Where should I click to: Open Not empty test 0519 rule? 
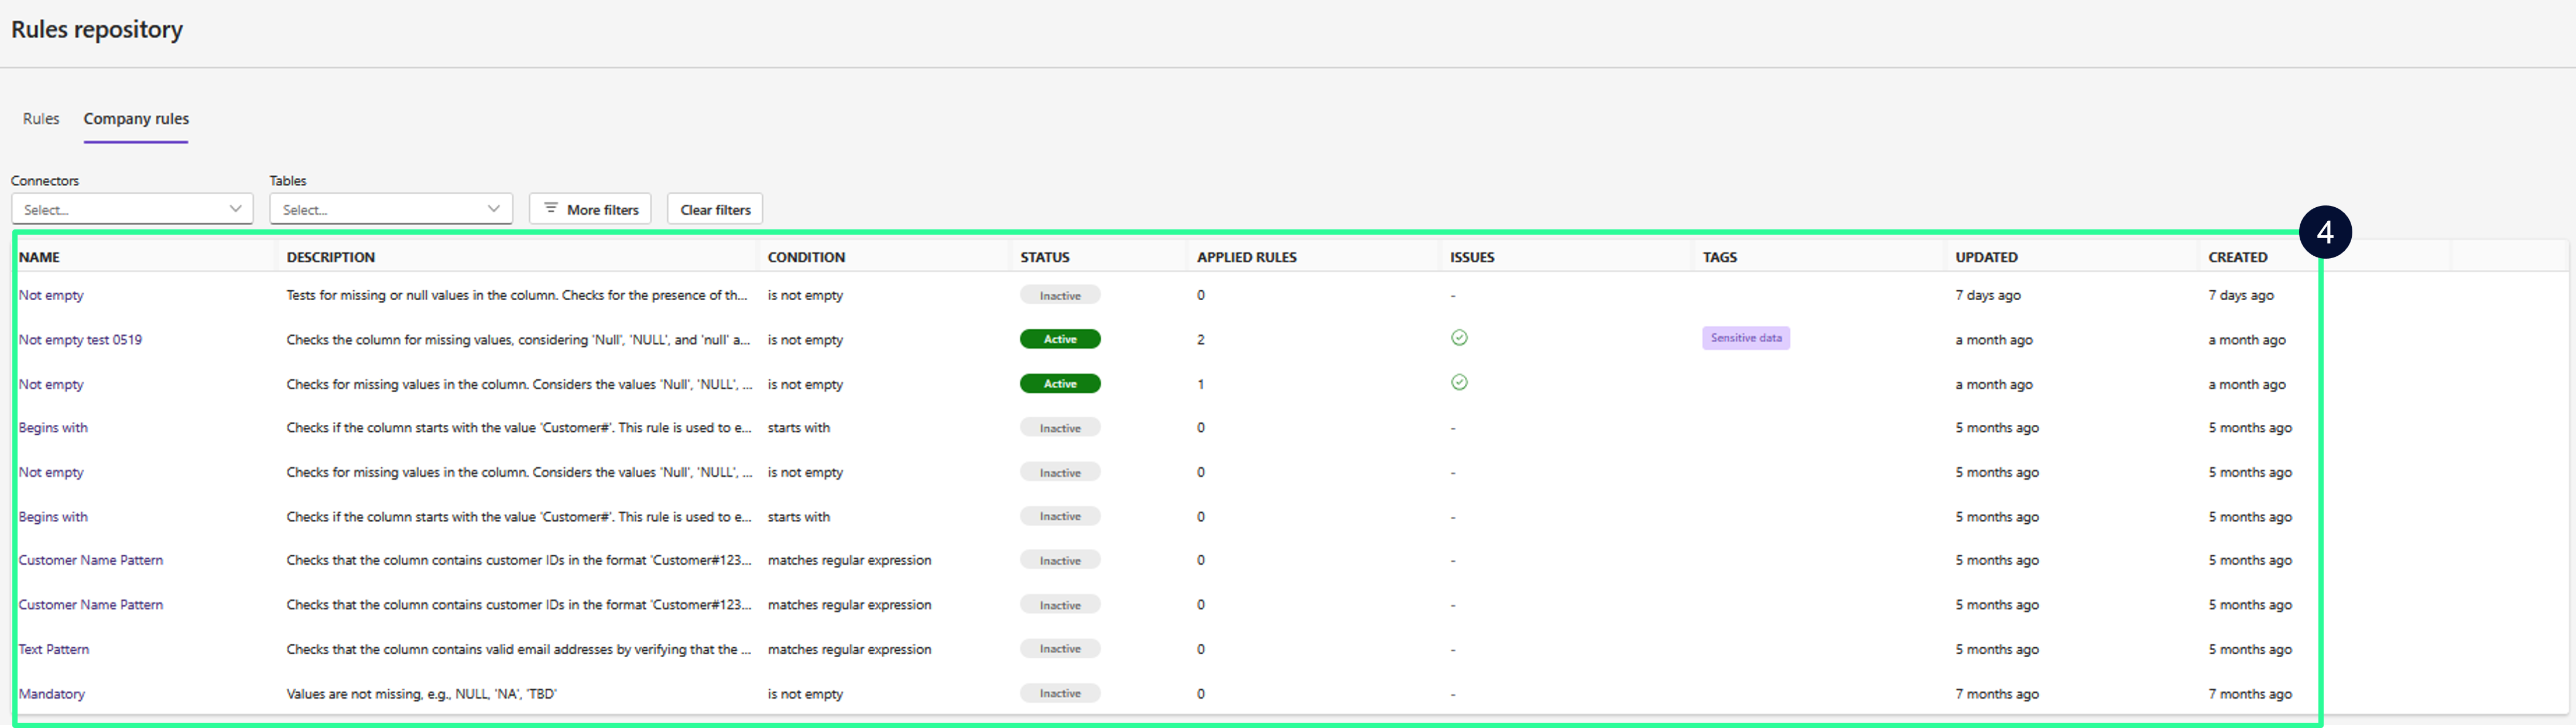coord(80,340)
